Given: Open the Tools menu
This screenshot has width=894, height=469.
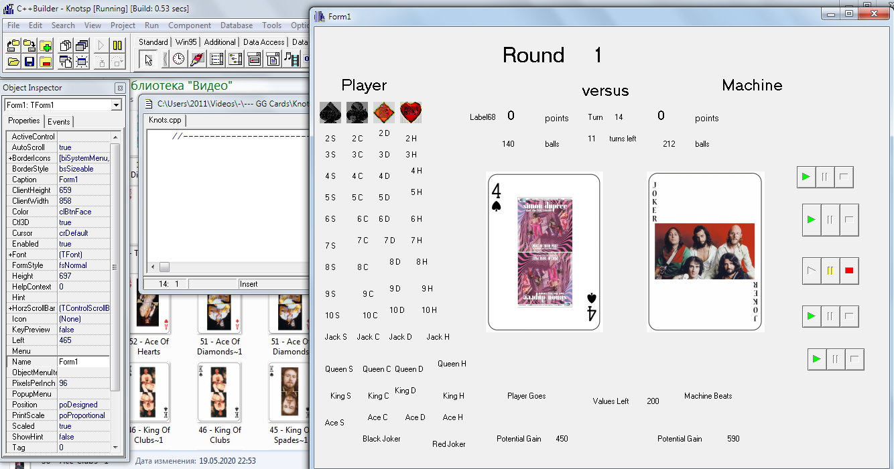Looking at the screenshot, I should (x=272, y=25).
